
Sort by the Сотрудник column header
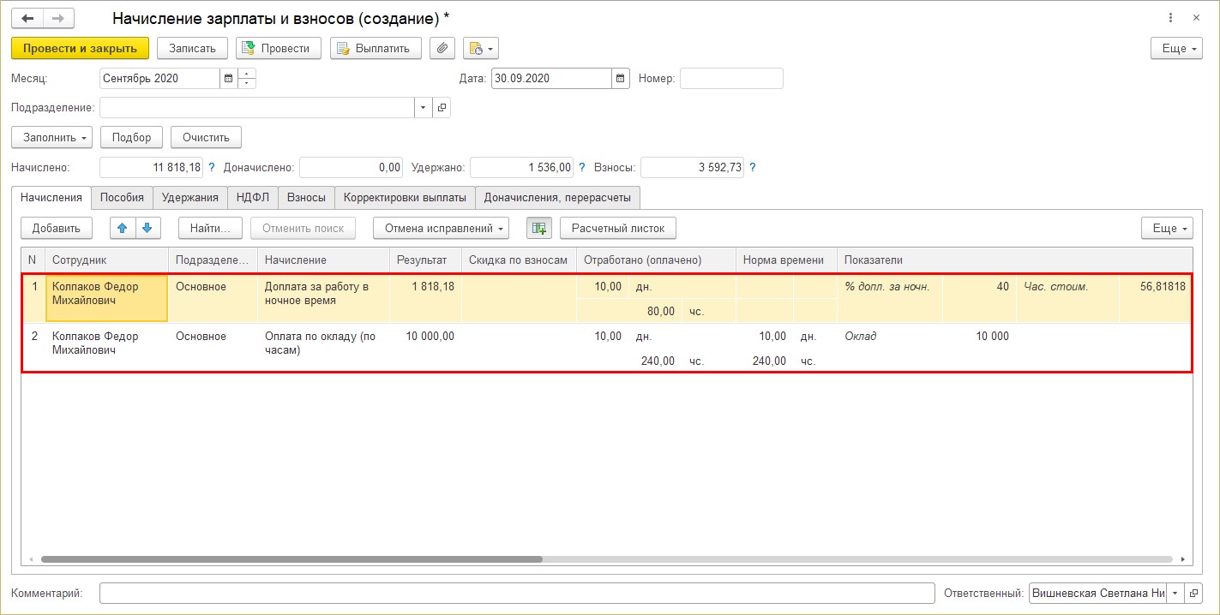pos(107,260)
